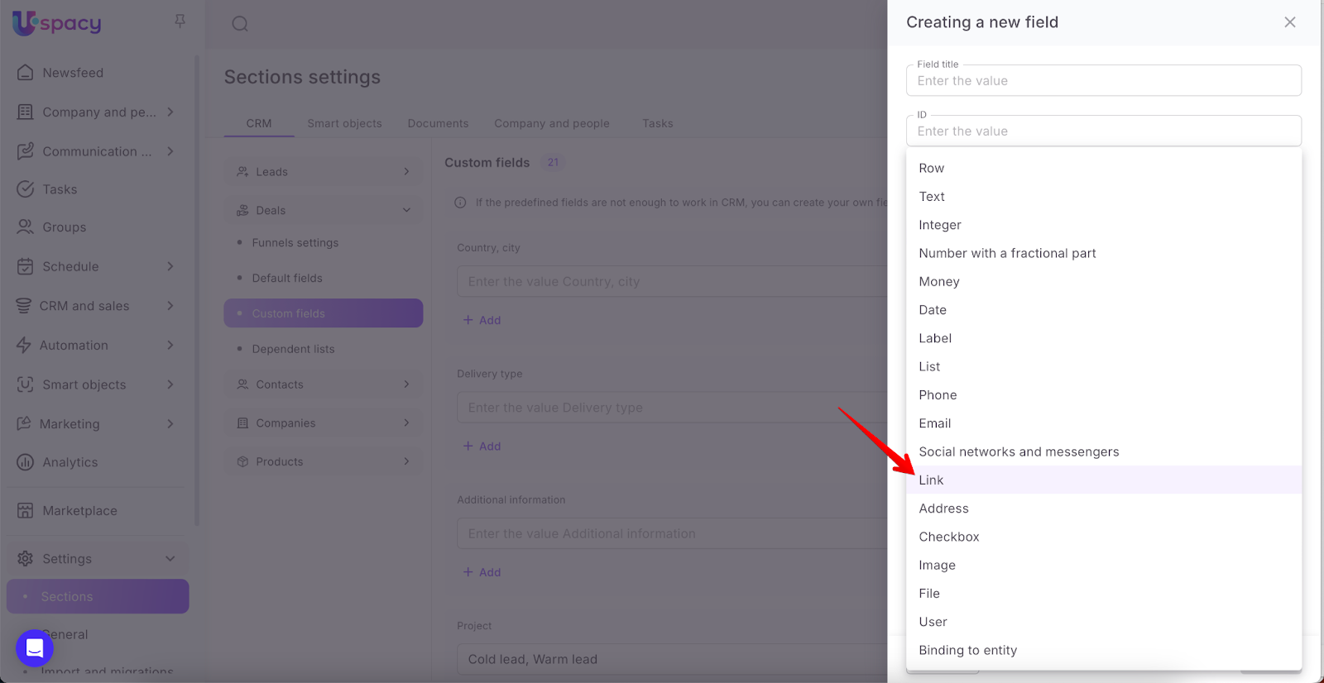Image resolution: width=1324 pixels, height=683 pixels.
Task: Click the Newsfeed home icon
Action: pos(26,73)
